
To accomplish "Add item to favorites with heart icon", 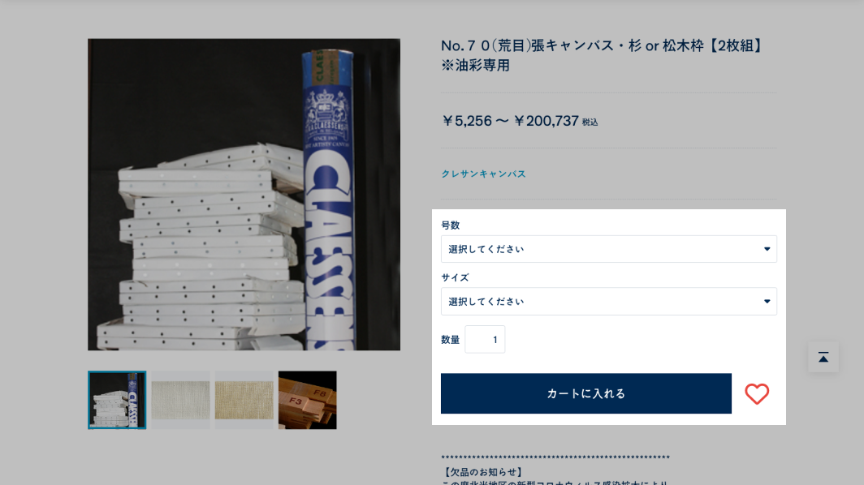I will [x=757, y=393].
